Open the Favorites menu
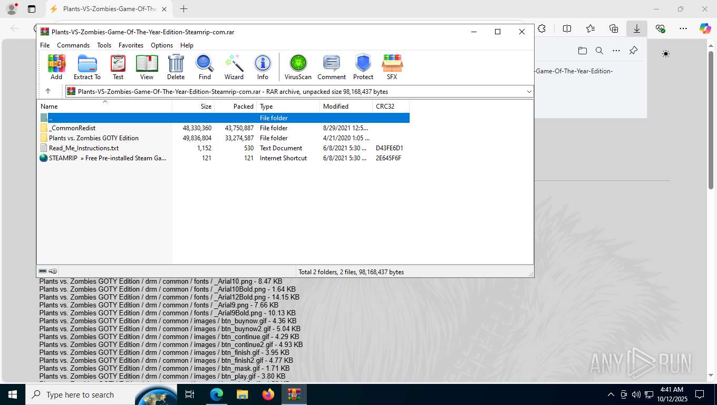717x405 pixels. tap(131, 45)
